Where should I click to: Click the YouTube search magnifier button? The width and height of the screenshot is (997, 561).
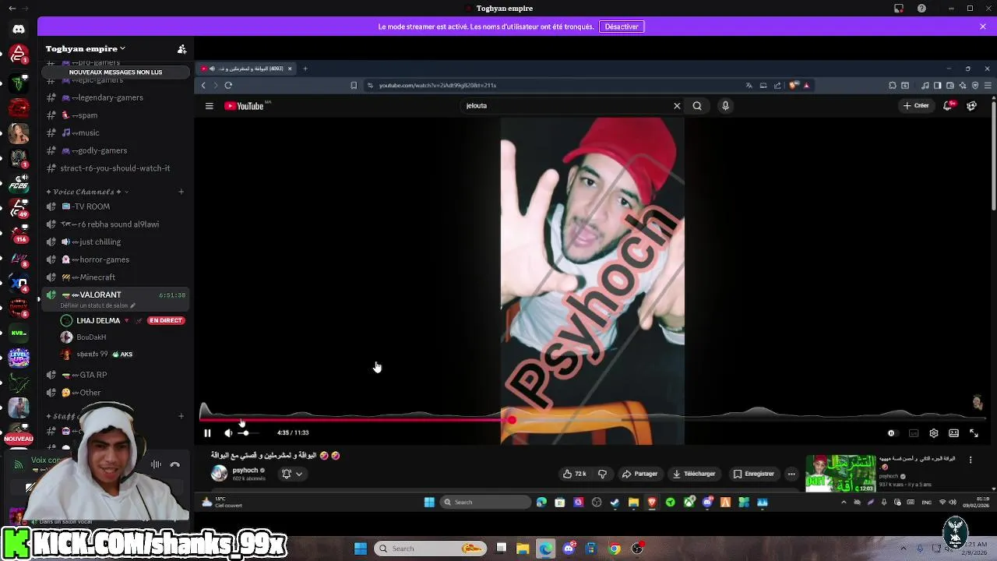(x=697, y=106)
